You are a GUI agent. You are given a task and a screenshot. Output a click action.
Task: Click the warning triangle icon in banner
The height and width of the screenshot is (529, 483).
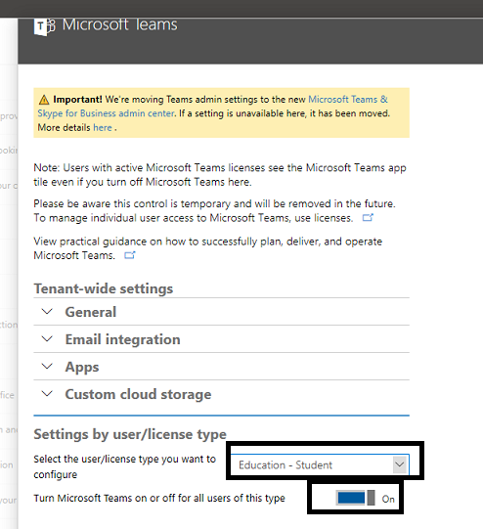tap(44, 100)
